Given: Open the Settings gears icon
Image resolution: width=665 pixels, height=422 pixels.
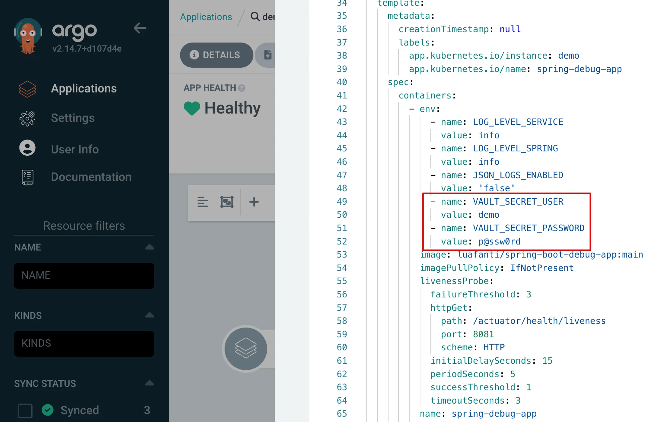Looking at the screenshot, I should (27, 118).
